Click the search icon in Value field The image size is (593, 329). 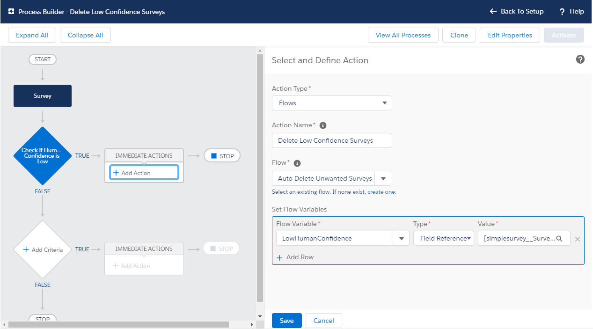(x=559, y=238)
